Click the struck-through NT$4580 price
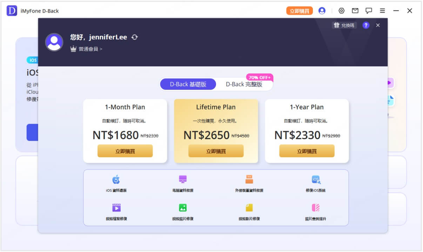Viewport: 423px width, 252px height. (x=240, y=136)
